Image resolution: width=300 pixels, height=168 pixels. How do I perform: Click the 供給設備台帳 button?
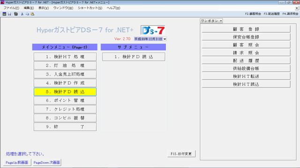pyautogui.click(x=246, y=69)
